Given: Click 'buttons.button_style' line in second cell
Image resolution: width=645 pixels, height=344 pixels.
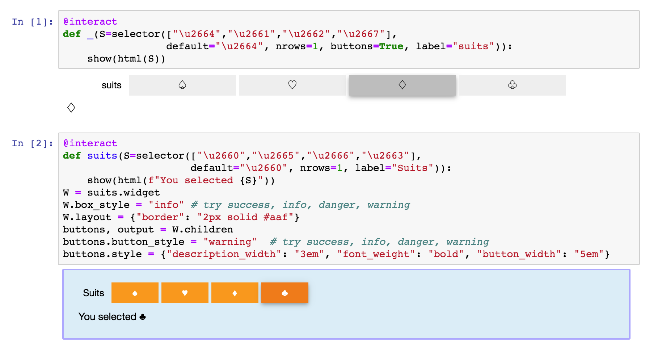Looking at the screenshot, I should coord(123,242).
